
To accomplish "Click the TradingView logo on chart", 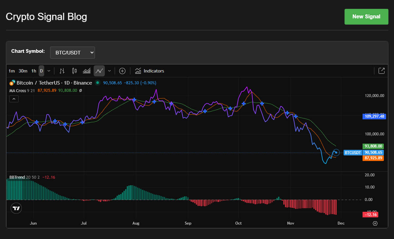I will (x=16, y=208).
